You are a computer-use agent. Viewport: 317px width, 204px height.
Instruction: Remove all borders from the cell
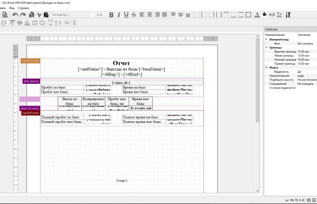tap(197, 15)
